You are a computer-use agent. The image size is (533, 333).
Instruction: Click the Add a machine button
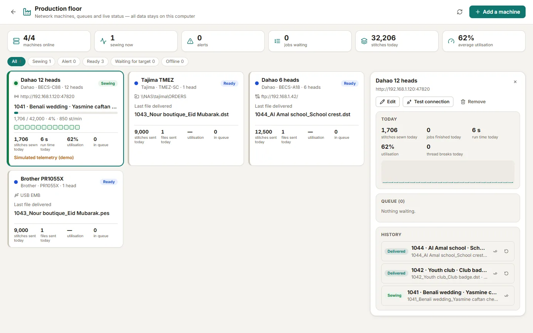pyautogui.click(x=497, y=12)
